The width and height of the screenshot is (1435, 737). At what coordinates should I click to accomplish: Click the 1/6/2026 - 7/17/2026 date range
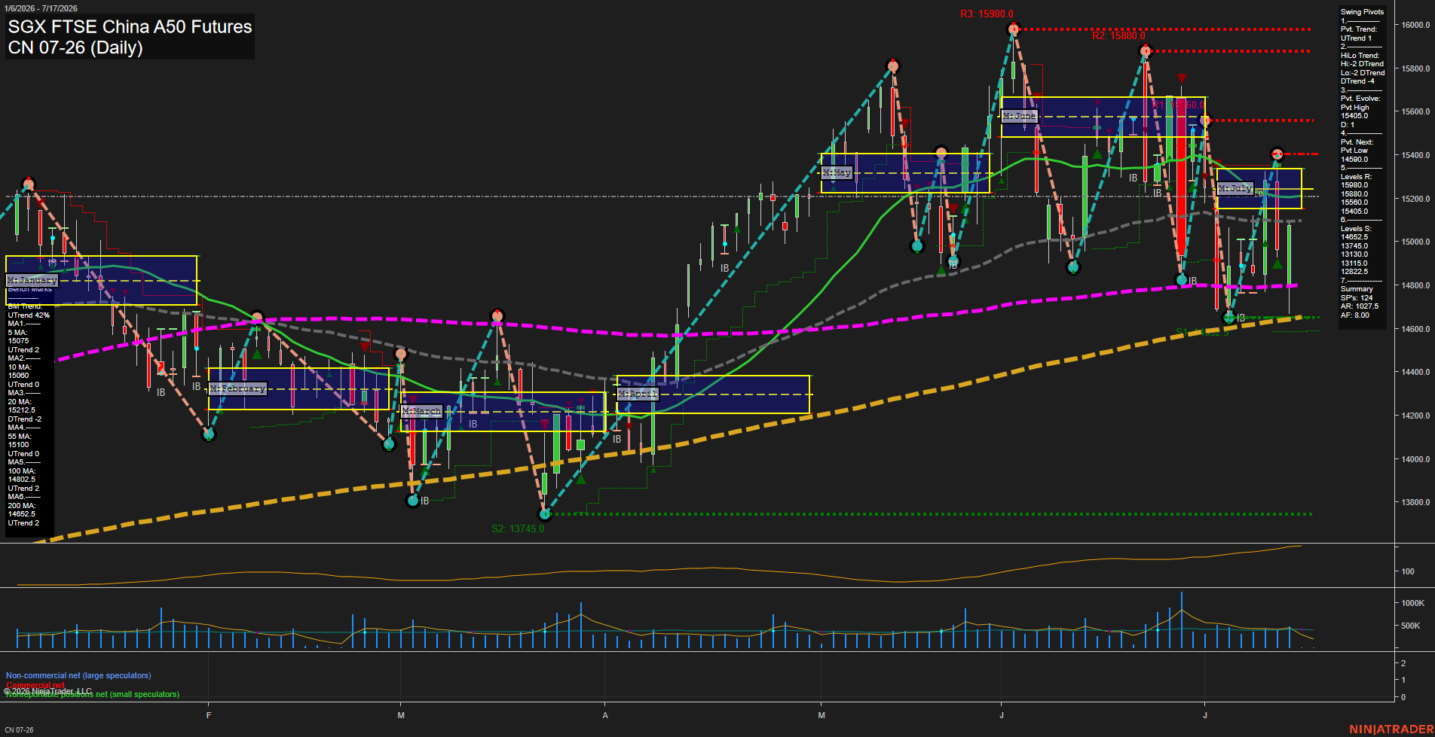coord(41,8)
